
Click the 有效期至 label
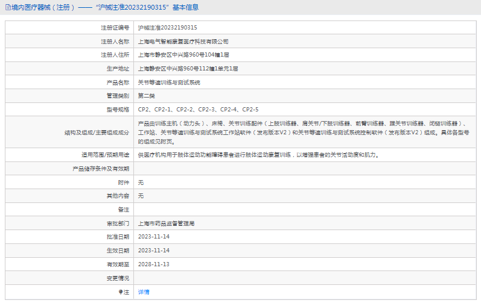point(118,264)
